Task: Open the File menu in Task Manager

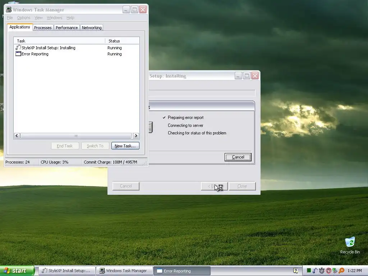Action: (10, 18)
